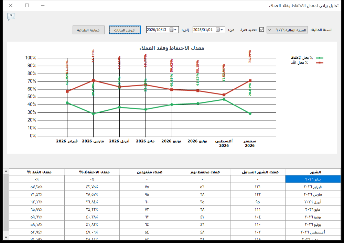Open calendar picker for the end date
The width and height of the screenshot is (344, 243).
[173, 30]
